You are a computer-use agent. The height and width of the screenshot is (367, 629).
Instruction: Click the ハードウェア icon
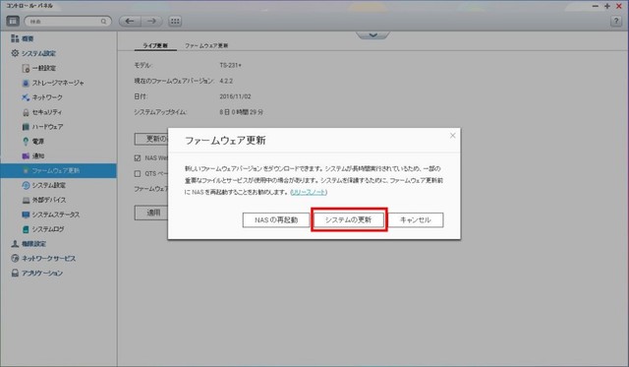pos(26,127)
